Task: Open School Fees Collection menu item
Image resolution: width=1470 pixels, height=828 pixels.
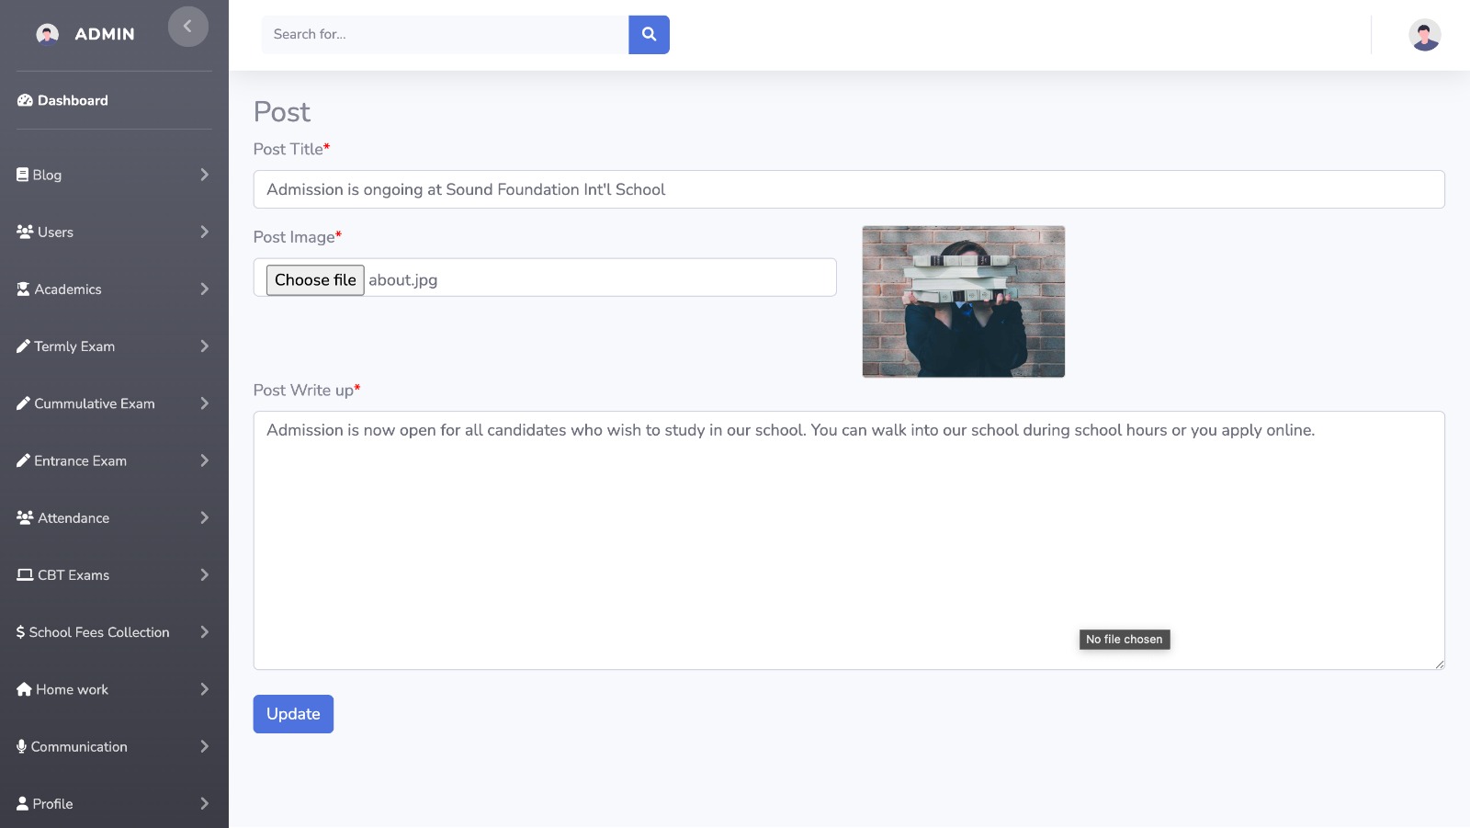Action: (114, 632)
